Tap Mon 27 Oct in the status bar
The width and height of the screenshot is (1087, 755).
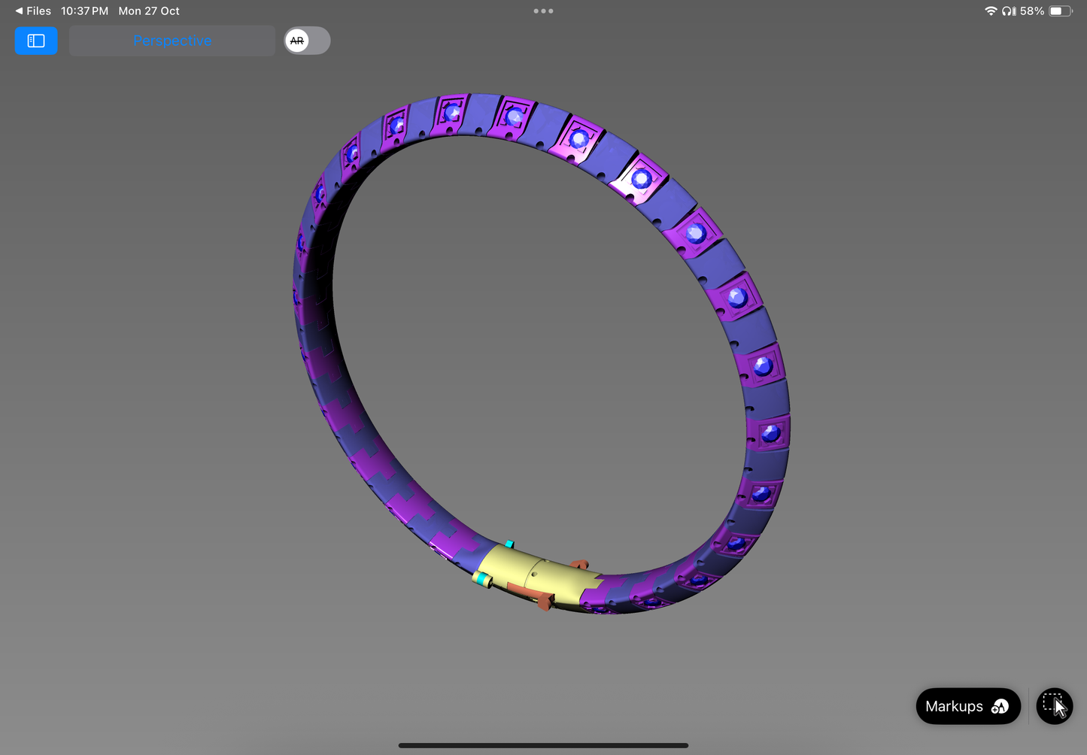click(148, 11)
